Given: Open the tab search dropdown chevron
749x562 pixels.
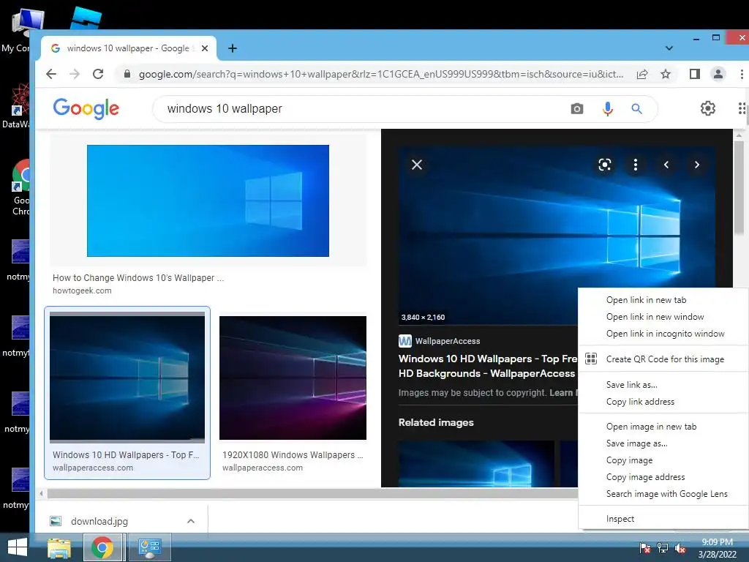Looking at the screenshot, I should click(x=669, y=48).
